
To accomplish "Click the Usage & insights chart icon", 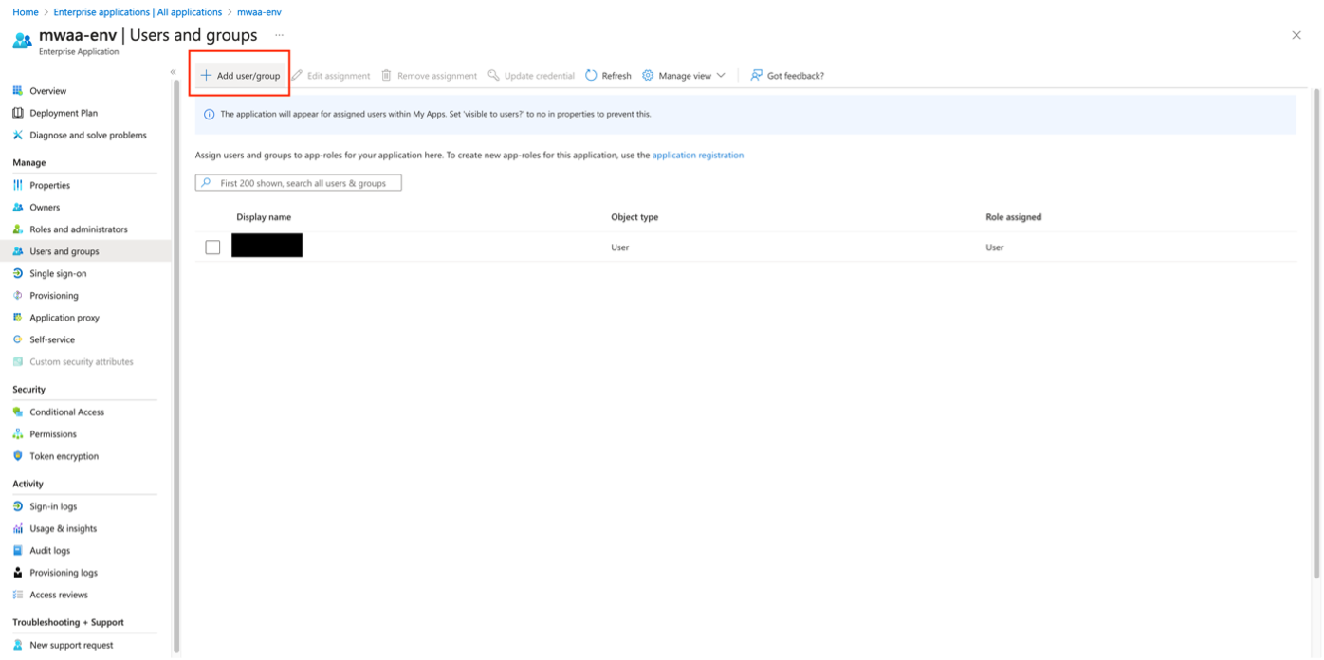I will 17,528.
